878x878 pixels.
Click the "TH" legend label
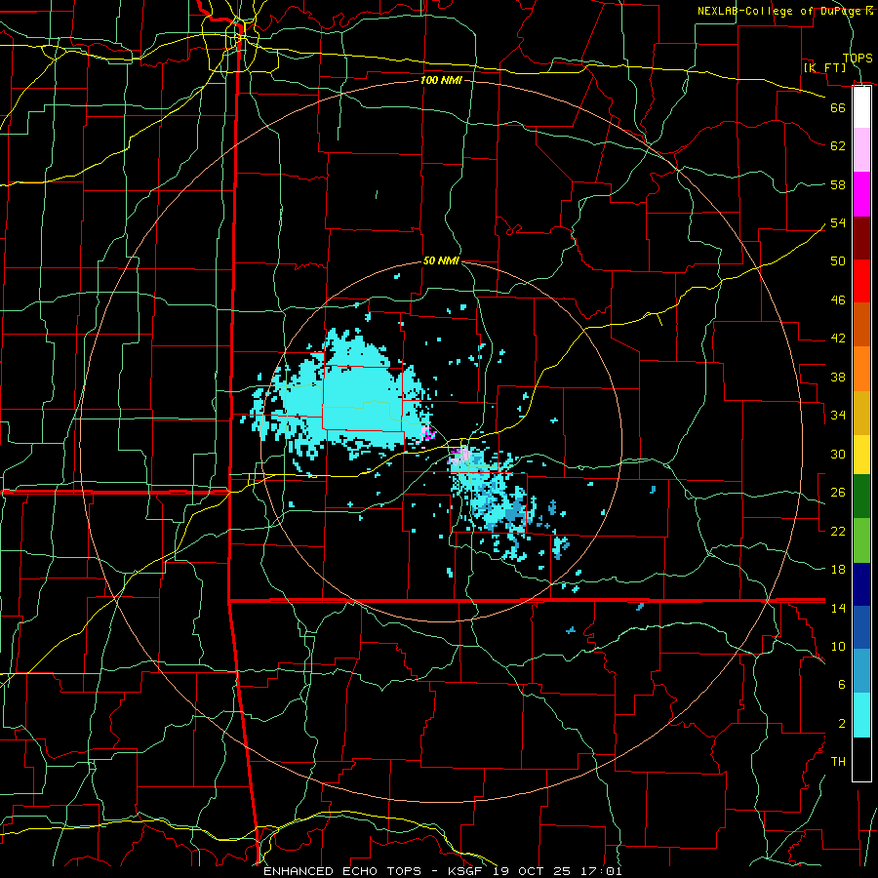pyautogui.click(x=838, y=762)
